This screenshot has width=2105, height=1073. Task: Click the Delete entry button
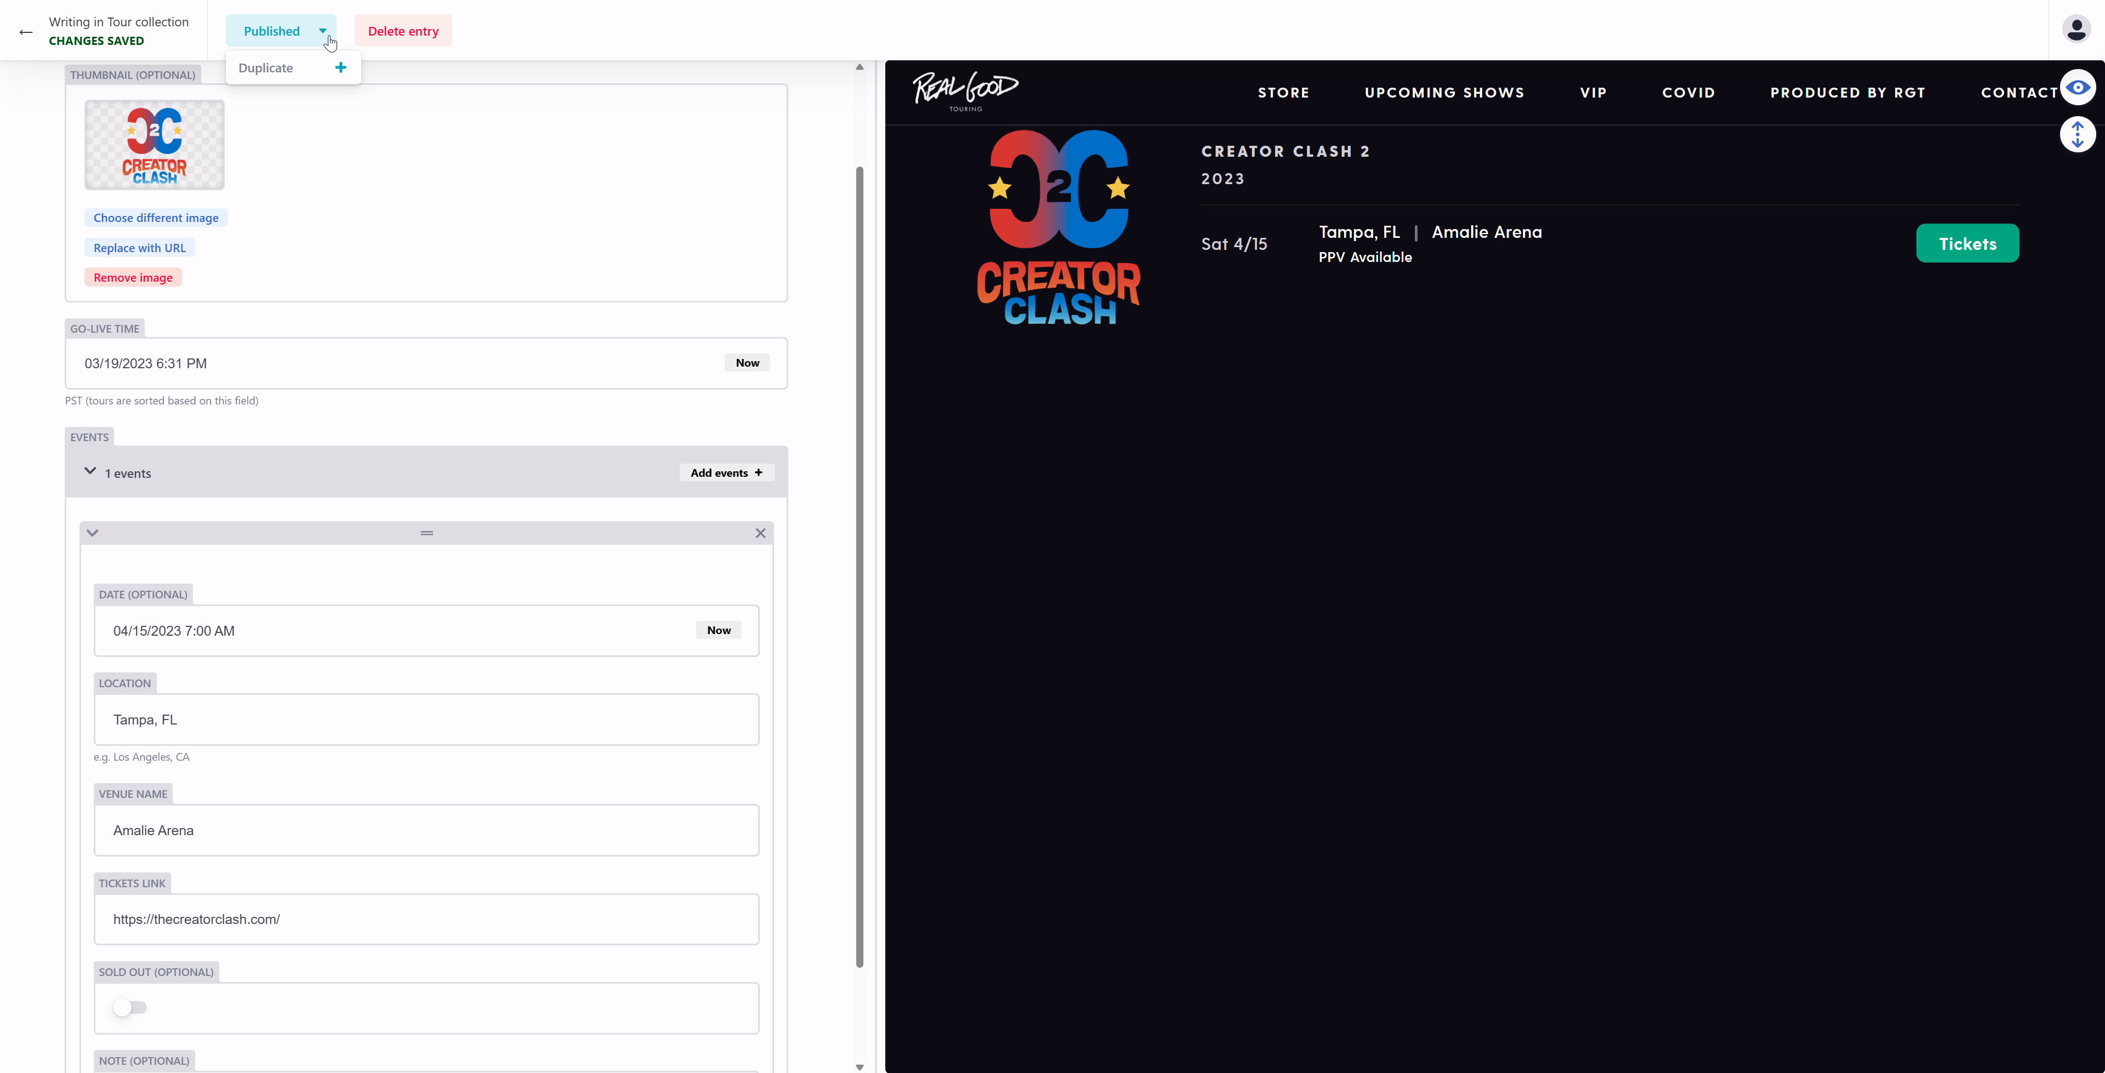click(x=403, y=30)
